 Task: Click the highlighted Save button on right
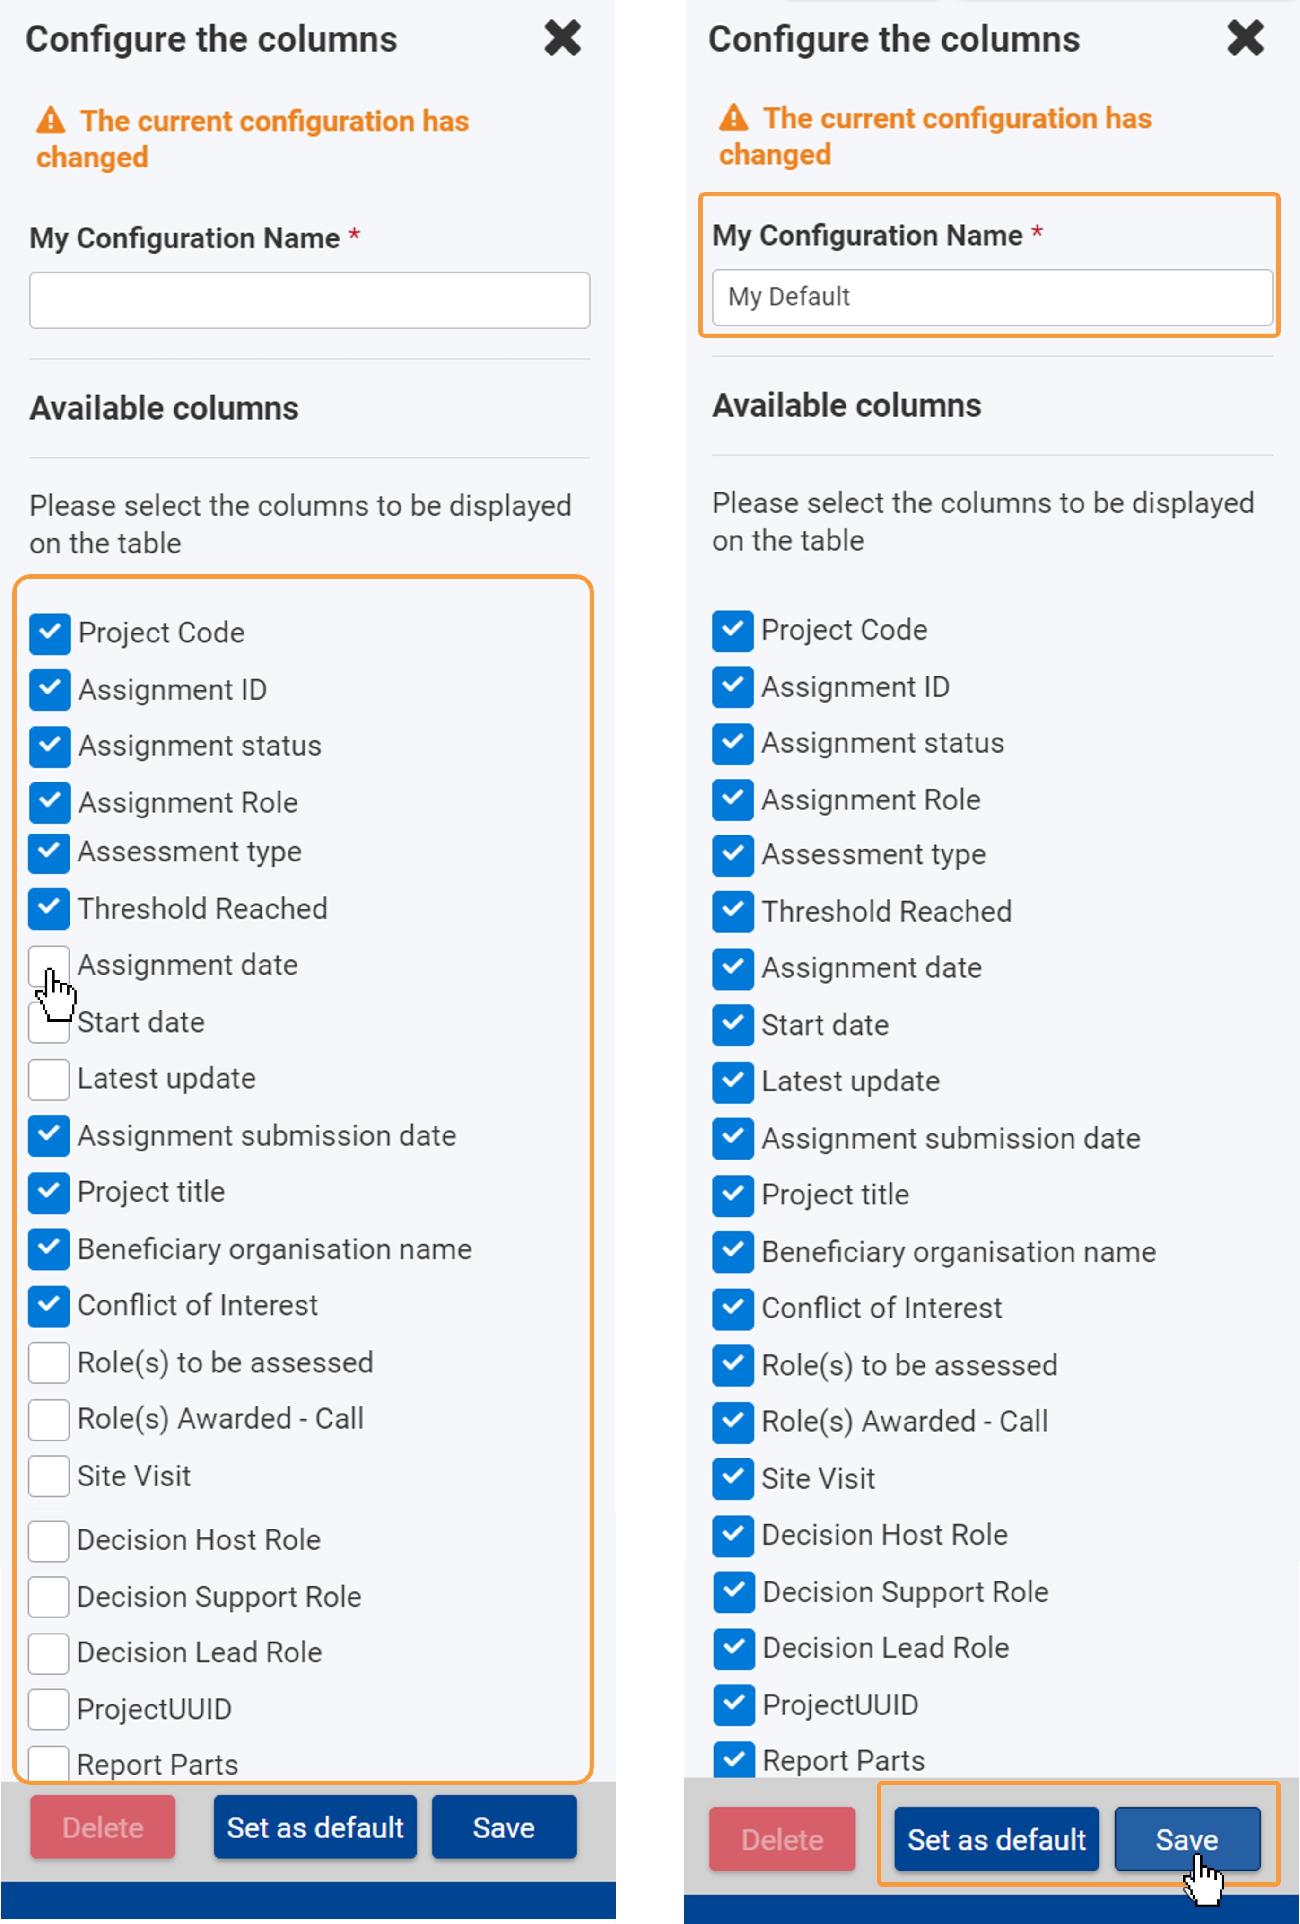click(x=1187, y=1839)
